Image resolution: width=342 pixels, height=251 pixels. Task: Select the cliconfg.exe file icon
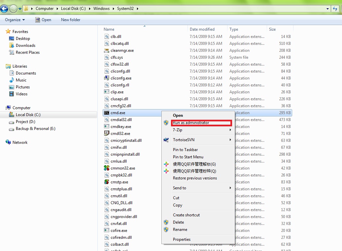(x=106, y=78)
